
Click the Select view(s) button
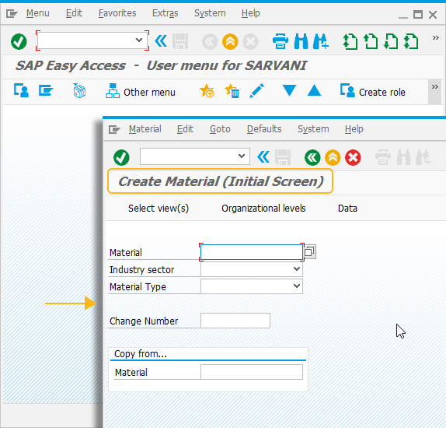(x=159, y=209)
